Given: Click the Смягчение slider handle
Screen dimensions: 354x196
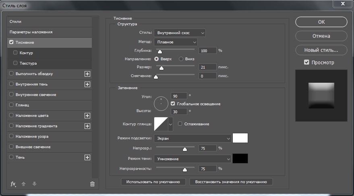Looking at the screenshot, I should [156, 77].
